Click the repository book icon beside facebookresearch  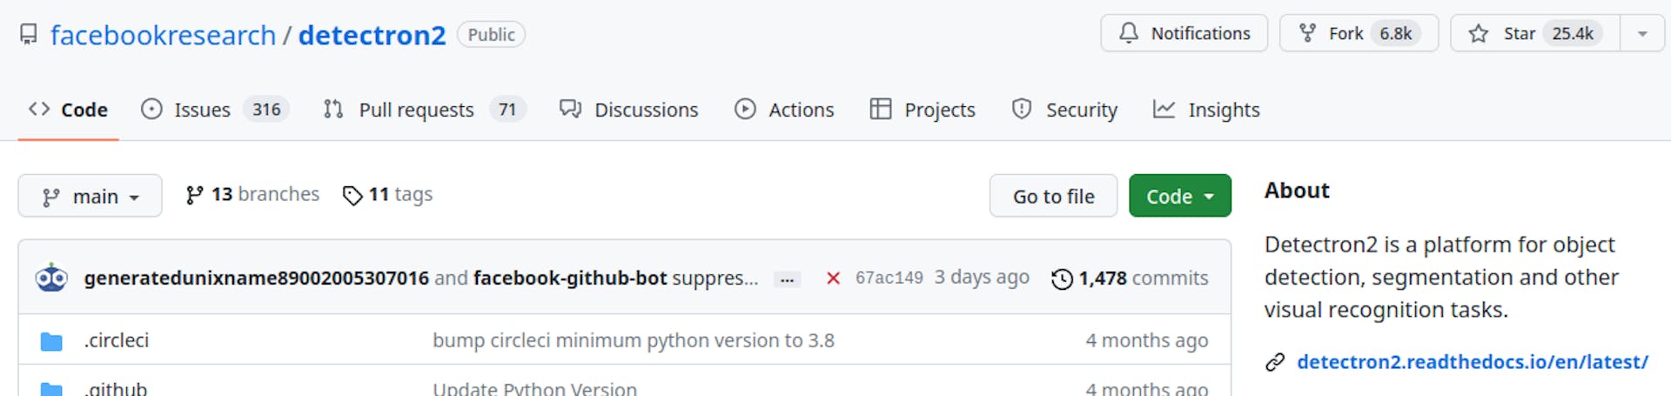(x=29, y=35)
